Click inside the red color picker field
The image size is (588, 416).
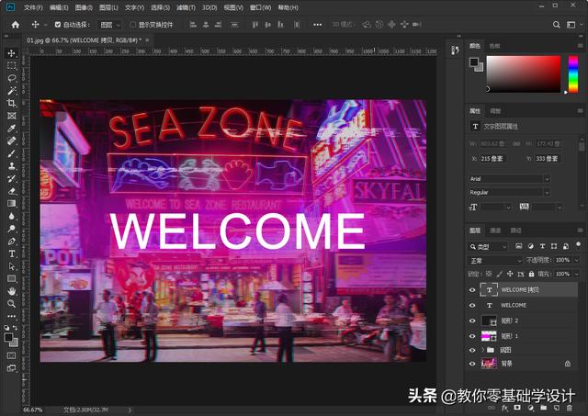523,73
